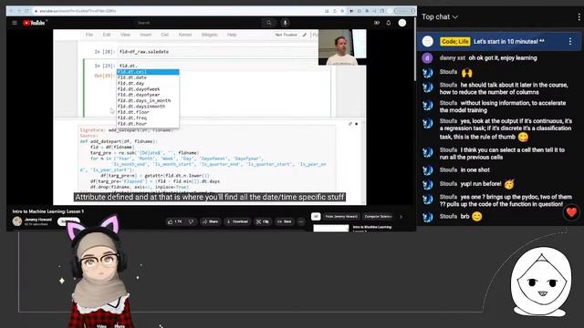This screenshot has width=584, height=328.
Task: Like the video with thumbs up
Action: point(175,221)
